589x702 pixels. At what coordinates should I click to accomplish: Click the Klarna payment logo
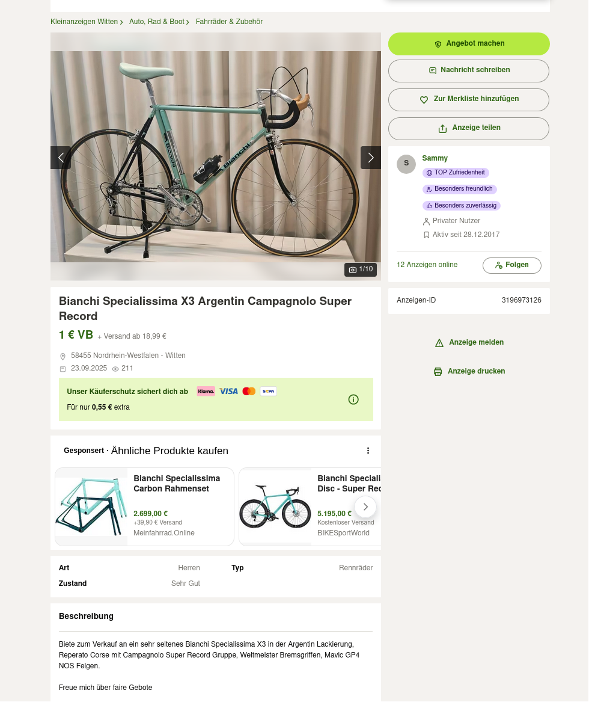[x=206, y=391]
